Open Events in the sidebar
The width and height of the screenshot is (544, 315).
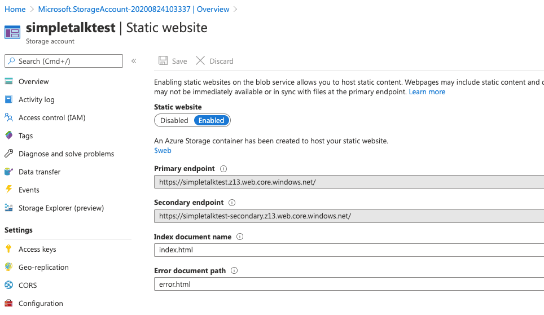[x=29, y=190]
